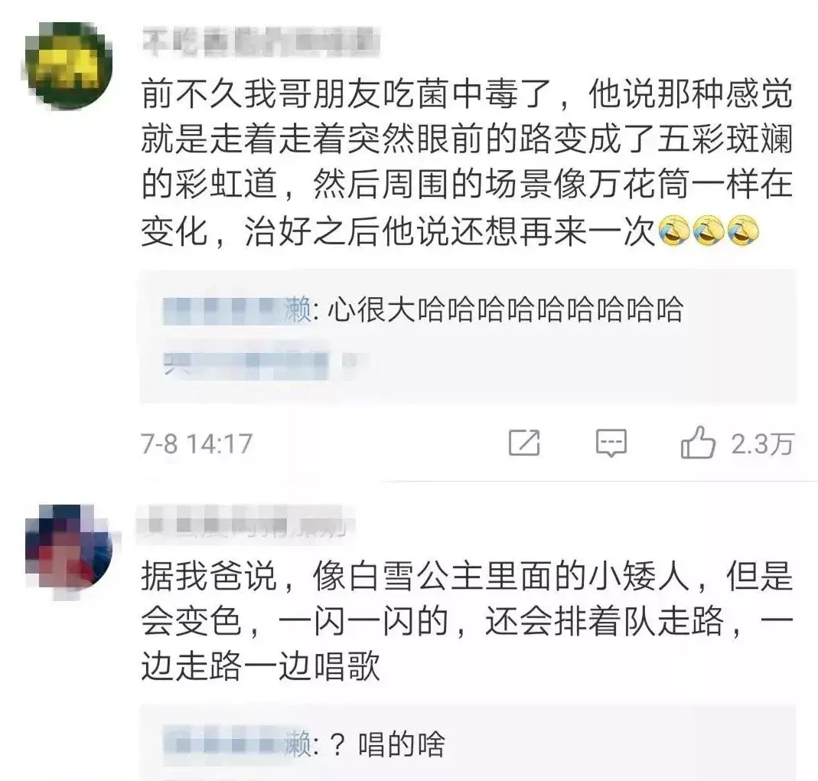Like the comment with the thumbs-up icon
Viewport: 818px width, 781px height.
[x=698, y=443]
